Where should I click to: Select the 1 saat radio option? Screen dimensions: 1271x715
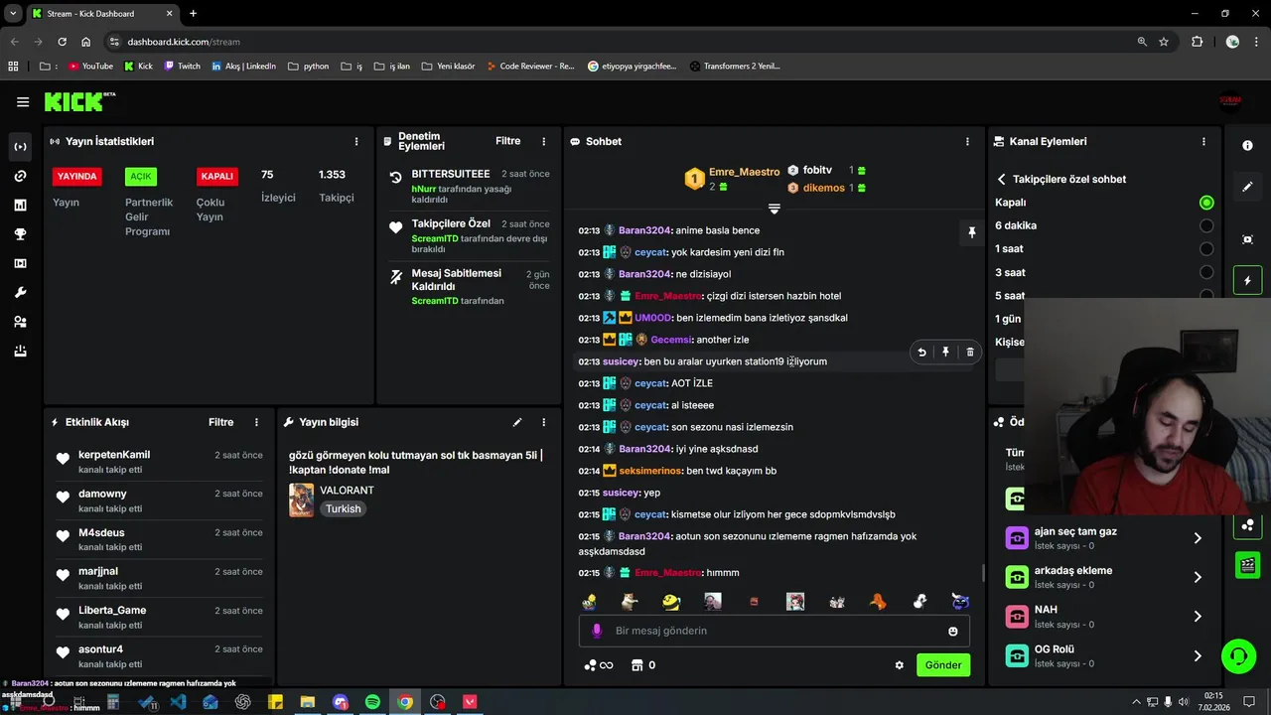click(1206, 249)
